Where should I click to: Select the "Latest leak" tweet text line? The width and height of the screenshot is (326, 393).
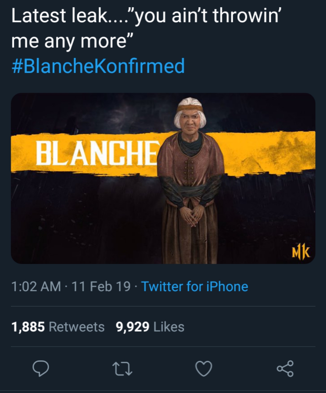[x=146, y=15]
